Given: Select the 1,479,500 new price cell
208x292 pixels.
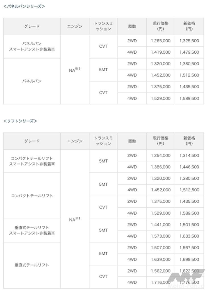Looking at the screenshot, I should [x=189, y=52].
